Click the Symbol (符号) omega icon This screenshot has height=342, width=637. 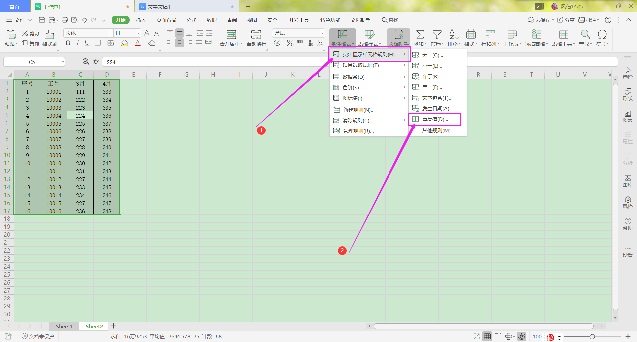click(602, 34)
